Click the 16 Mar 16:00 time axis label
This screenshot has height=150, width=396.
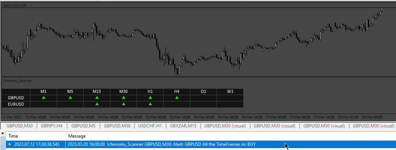(x=252, y=117)
